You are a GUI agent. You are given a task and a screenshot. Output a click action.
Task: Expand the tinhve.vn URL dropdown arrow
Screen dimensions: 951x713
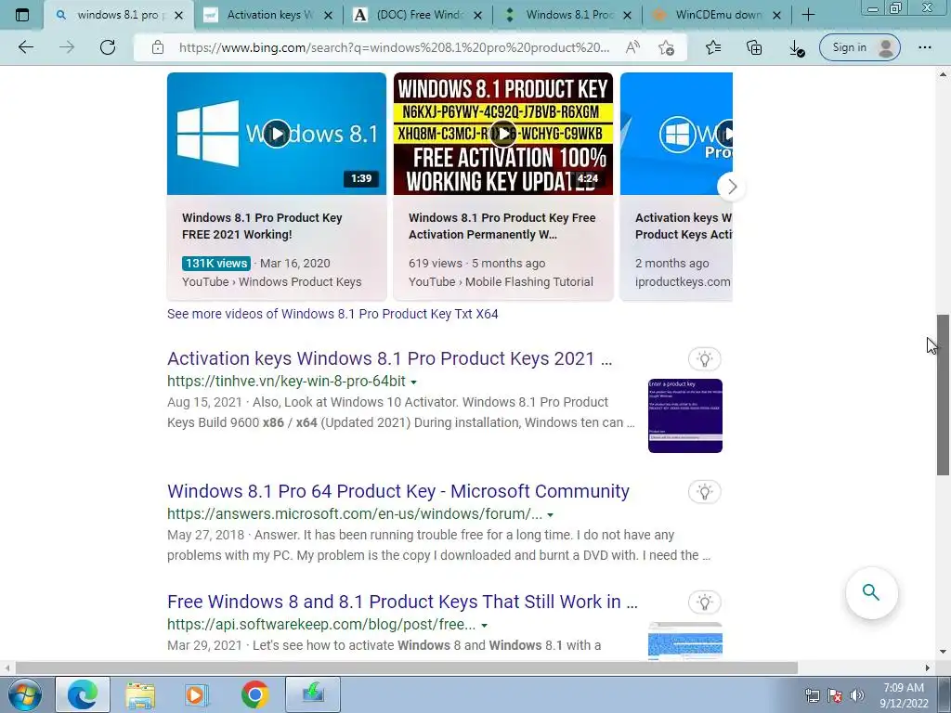pyautogui.click(x=413, y=382)
